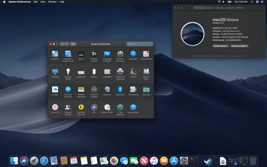Switch to the Displays tab in About This Mac
Image resolution: width=267 pixels, height=167 pixels.
[x=209, y=8]
